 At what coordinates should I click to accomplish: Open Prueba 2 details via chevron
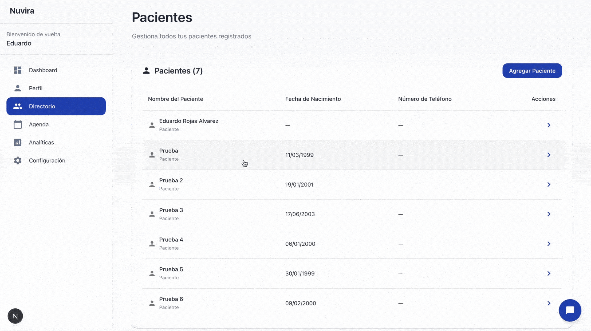(549, 185)
